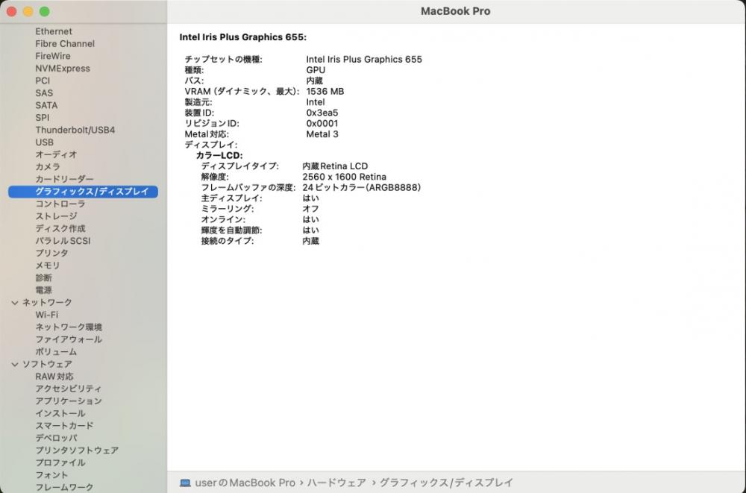Collapse the ネットワーク section chevron

(15, 303)
